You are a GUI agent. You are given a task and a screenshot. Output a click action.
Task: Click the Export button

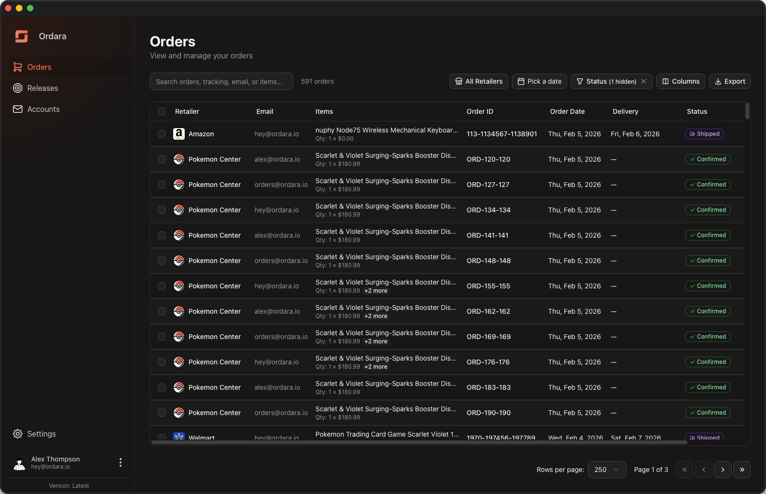(x=730, y=81)
